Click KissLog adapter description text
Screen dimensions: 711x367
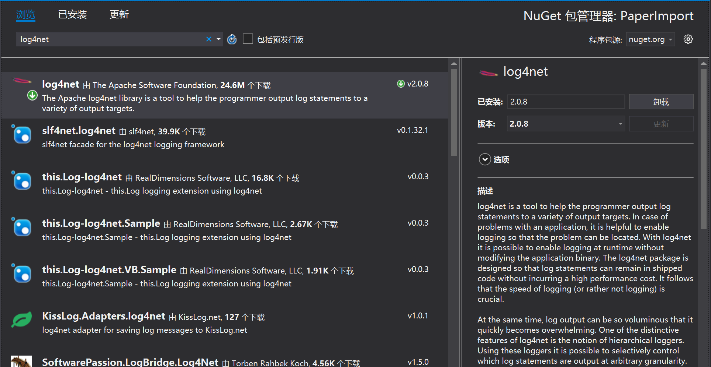[x=145, y=330]
